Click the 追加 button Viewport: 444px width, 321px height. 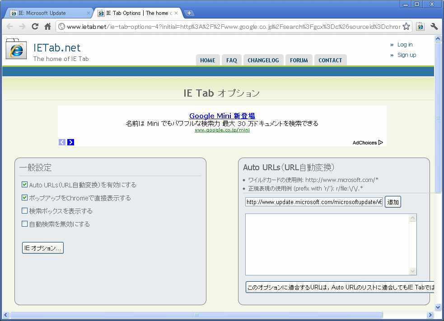[393, 202]
